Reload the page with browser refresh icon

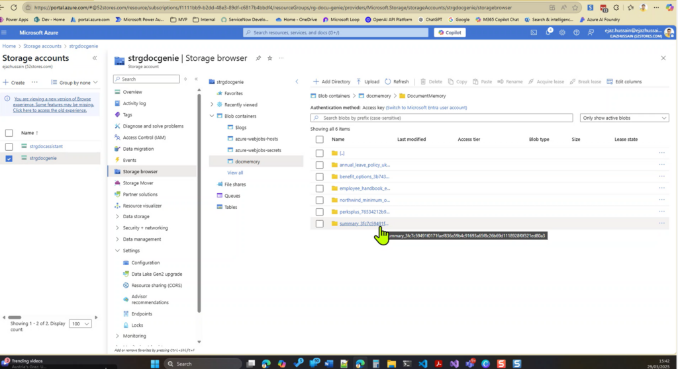[x=13, y=7]
